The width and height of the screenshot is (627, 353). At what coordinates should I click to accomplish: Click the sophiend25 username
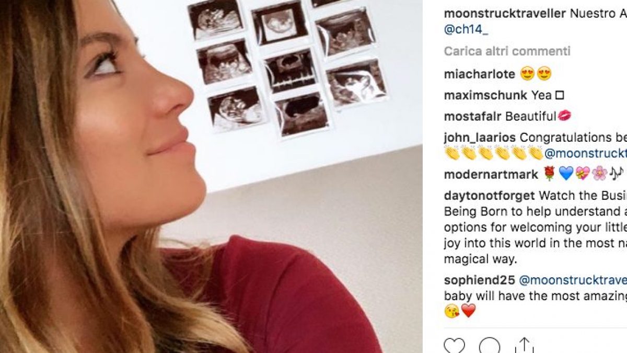click(479, 280)
